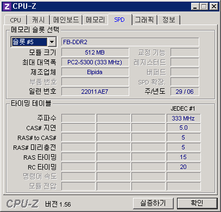This screenshot has width=221, height=212.
Task: Click the CAS# 지연 row label
Action: click(41, 128)
